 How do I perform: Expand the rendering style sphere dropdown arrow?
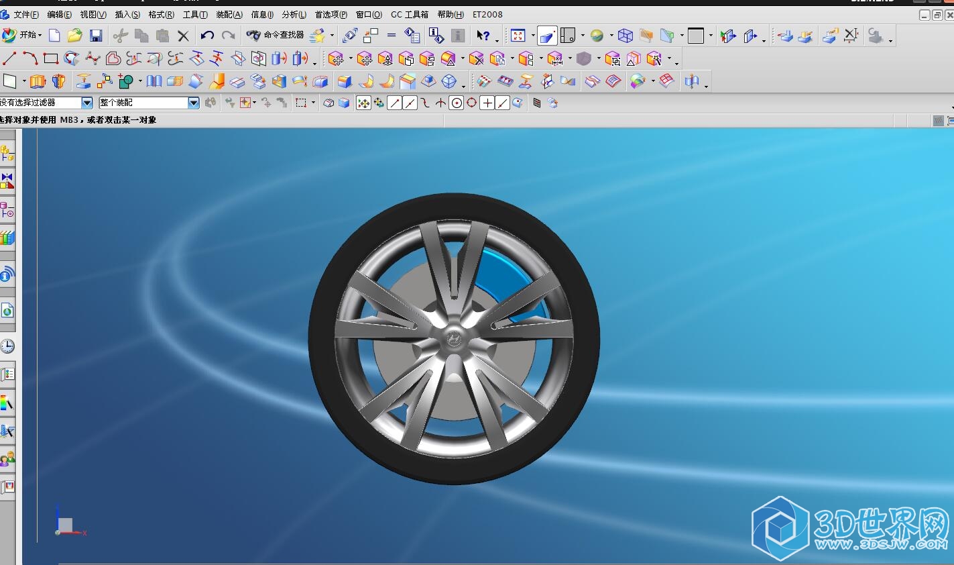(611, 36)
